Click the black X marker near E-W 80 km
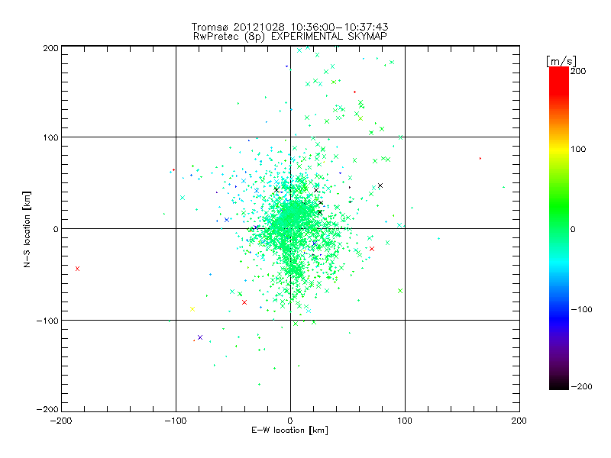The width and height of the screenshot is (611, 458). point(380,185)
